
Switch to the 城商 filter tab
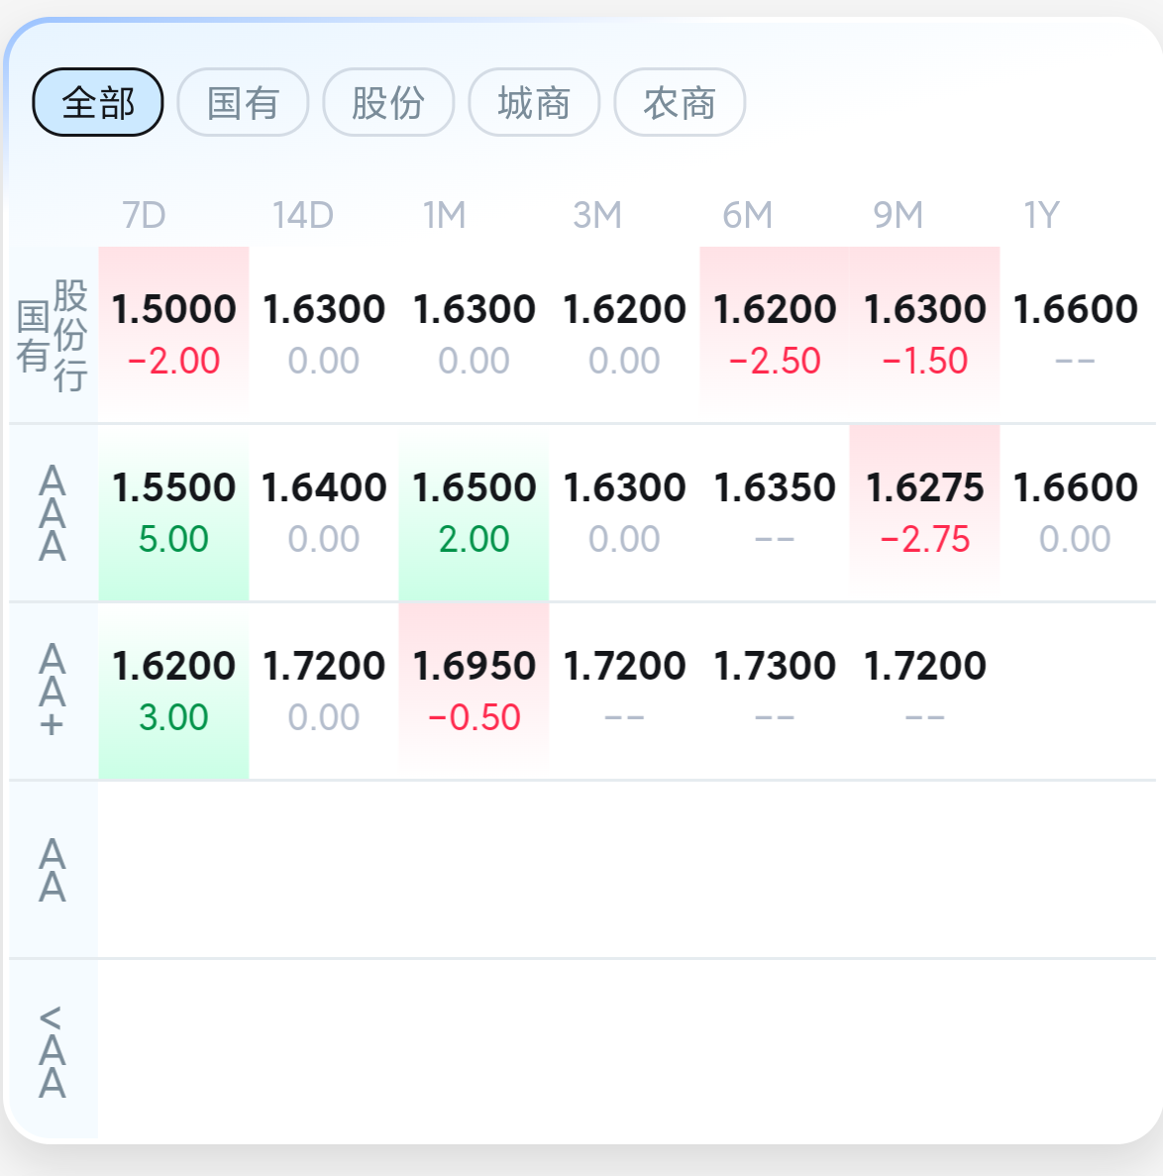534,102
